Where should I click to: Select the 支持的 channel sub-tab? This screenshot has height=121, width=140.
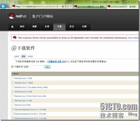(x=17, y=56)
